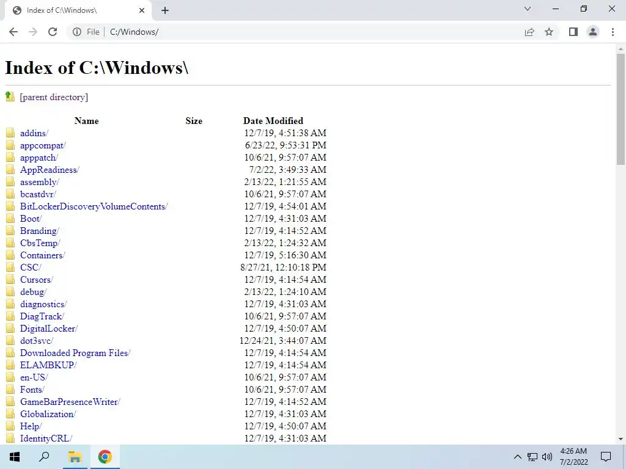Open the Containers/ folder

coord(42,255)
